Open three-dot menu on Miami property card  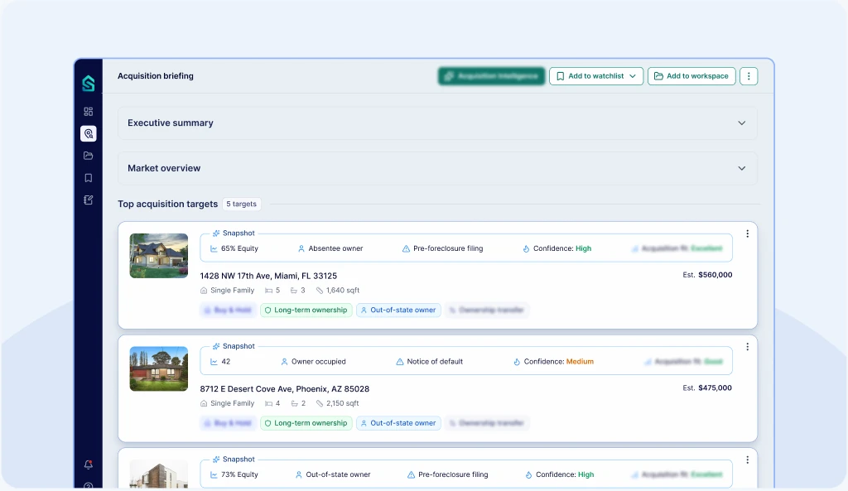pyautogui.click(x=748, y=233)
